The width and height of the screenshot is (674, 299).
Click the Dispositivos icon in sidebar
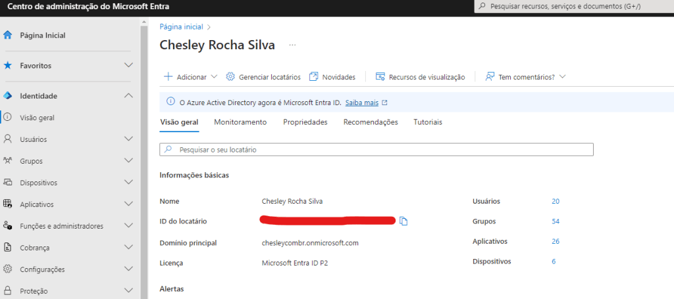point(8,183)
